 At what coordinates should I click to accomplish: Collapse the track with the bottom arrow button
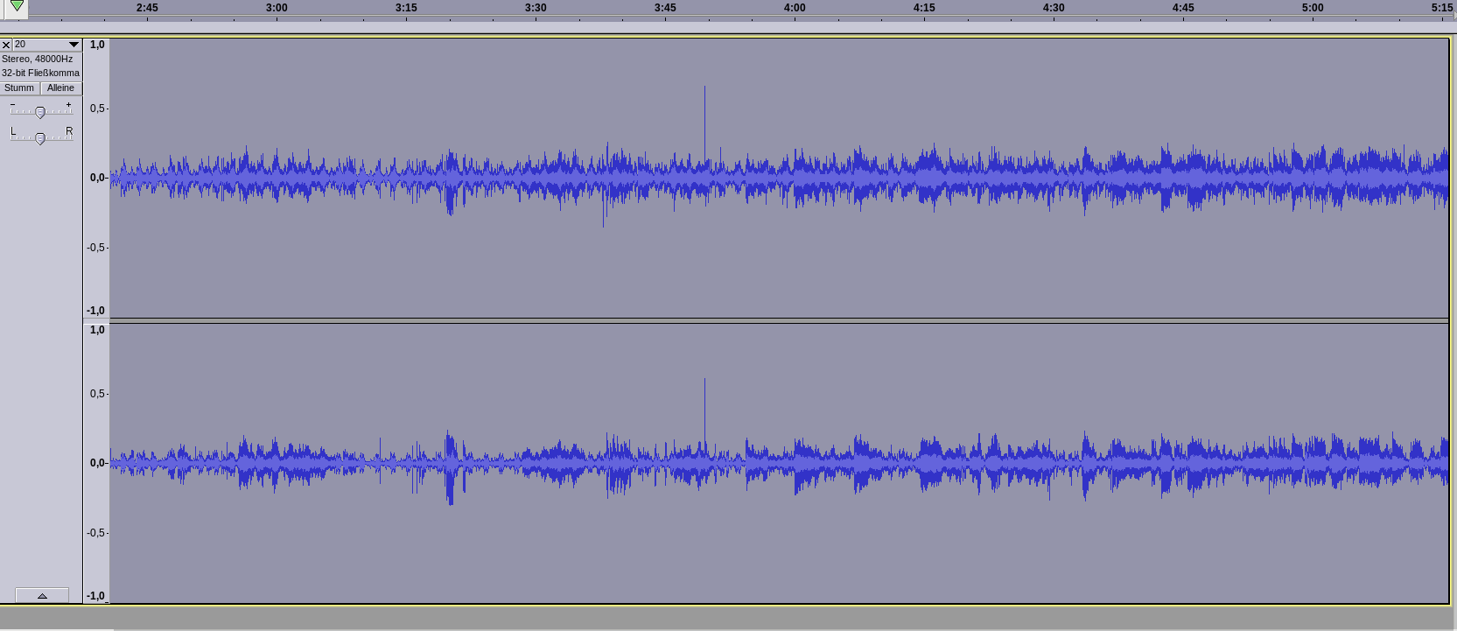coord(42,596)
